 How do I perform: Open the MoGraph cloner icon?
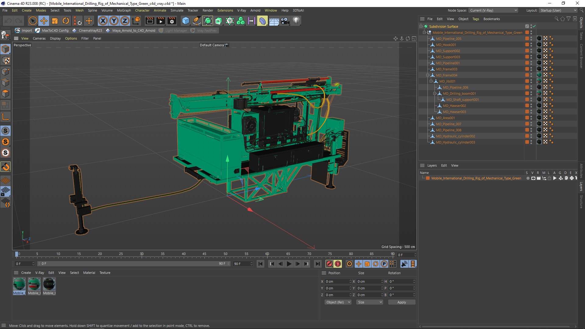[x=241, y=21]
